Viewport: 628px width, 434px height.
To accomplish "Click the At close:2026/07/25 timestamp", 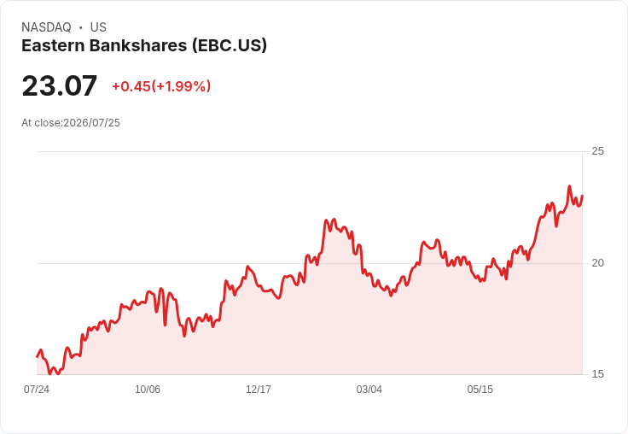I will [71, 123].
